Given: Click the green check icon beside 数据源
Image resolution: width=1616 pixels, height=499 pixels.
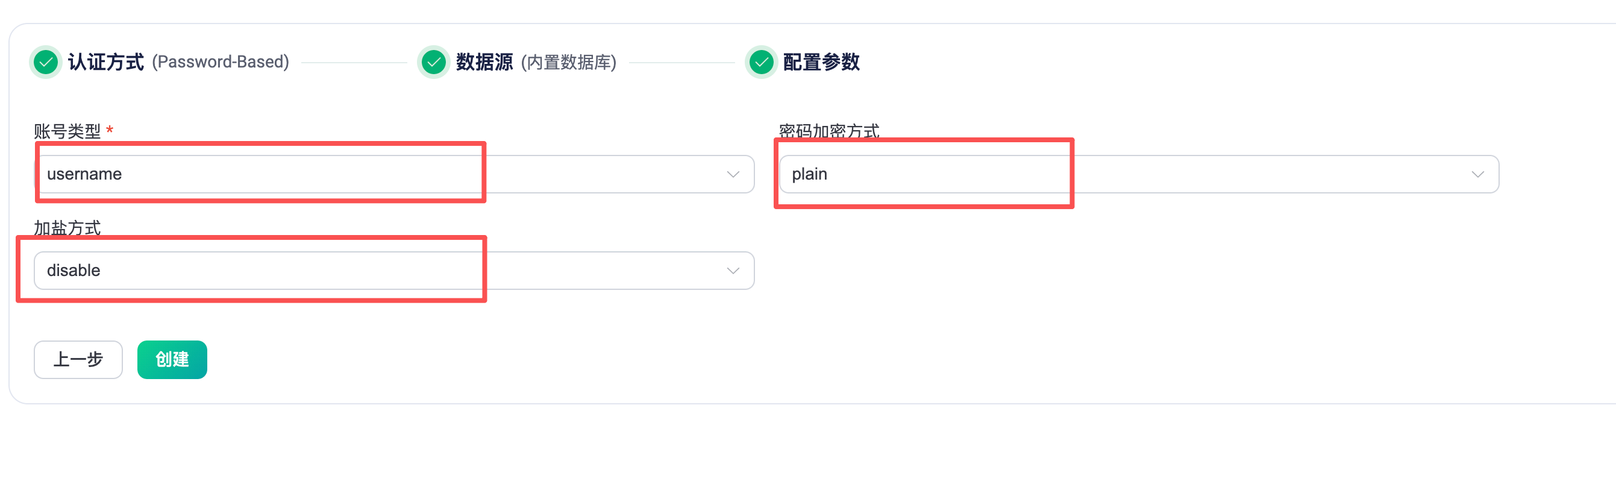Looking at the screenshot, I should tap(433, 62).
